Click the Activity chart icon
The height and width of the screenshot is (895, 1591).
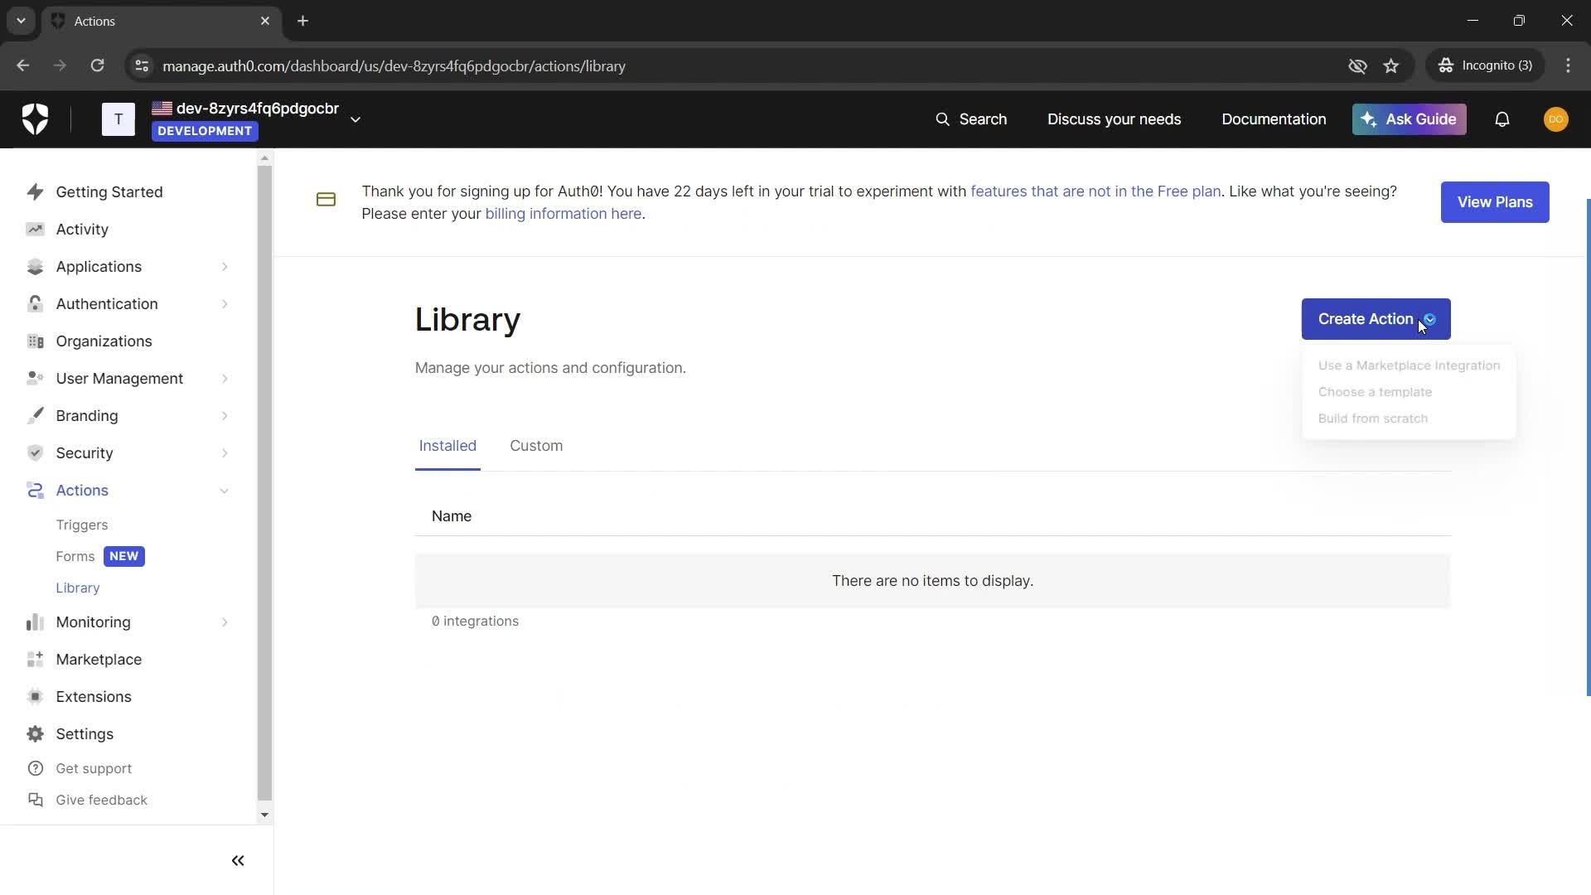click(35, 230)
